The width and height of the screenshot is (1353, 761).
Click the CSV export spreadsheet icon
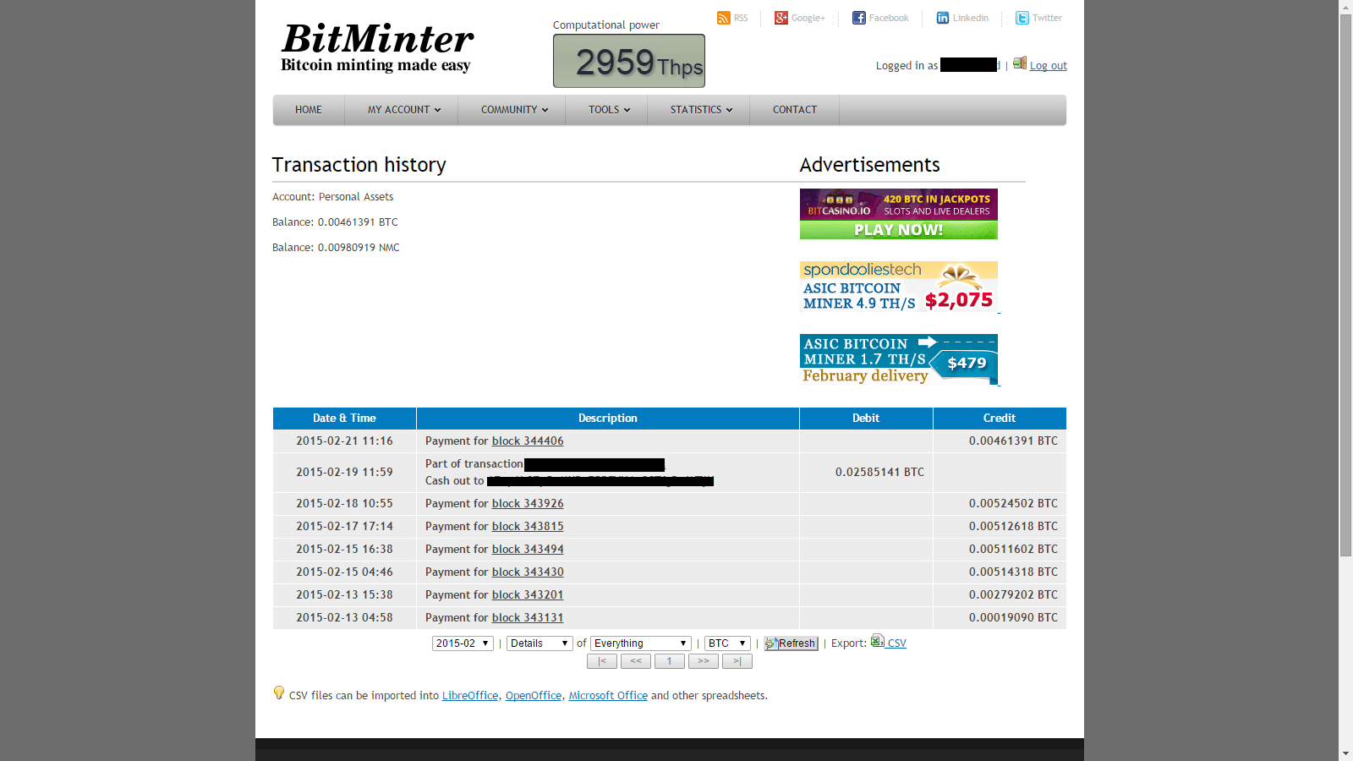coord(878,641)
